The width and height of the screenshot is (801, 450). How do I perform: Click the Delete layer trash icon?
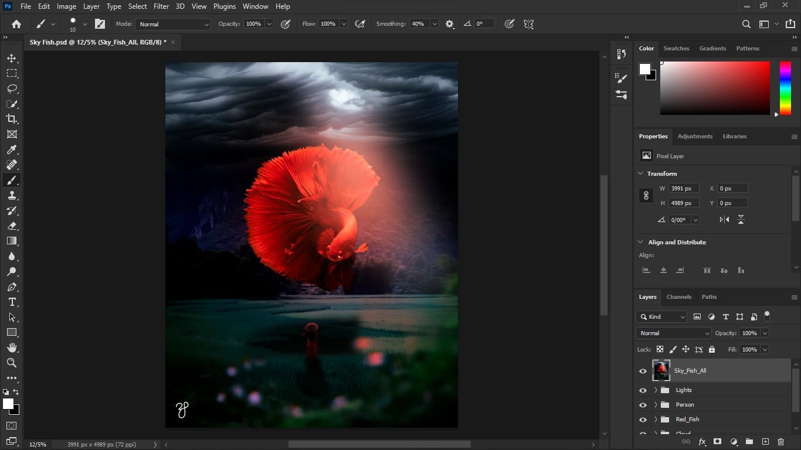(780, 442)
